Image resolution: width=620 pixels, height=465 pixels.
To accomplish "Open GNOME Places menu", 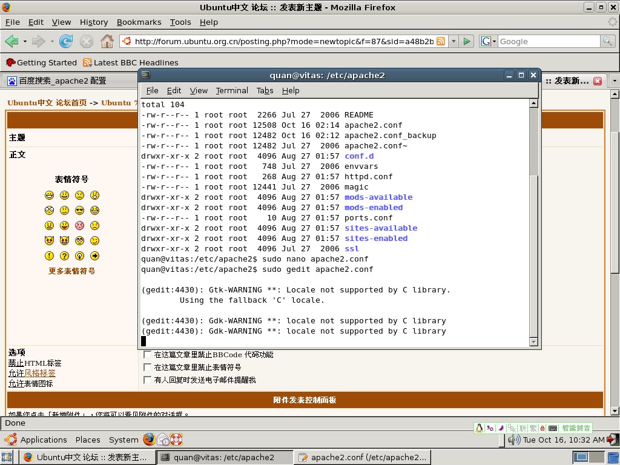I will (88, 440).
